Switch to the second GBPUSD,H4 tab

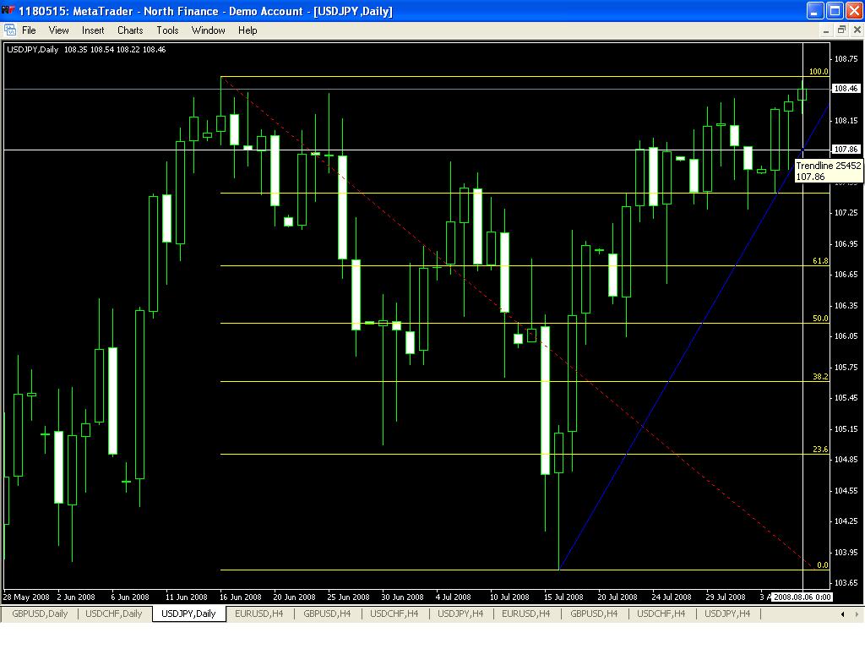click(x=594, y=614)
